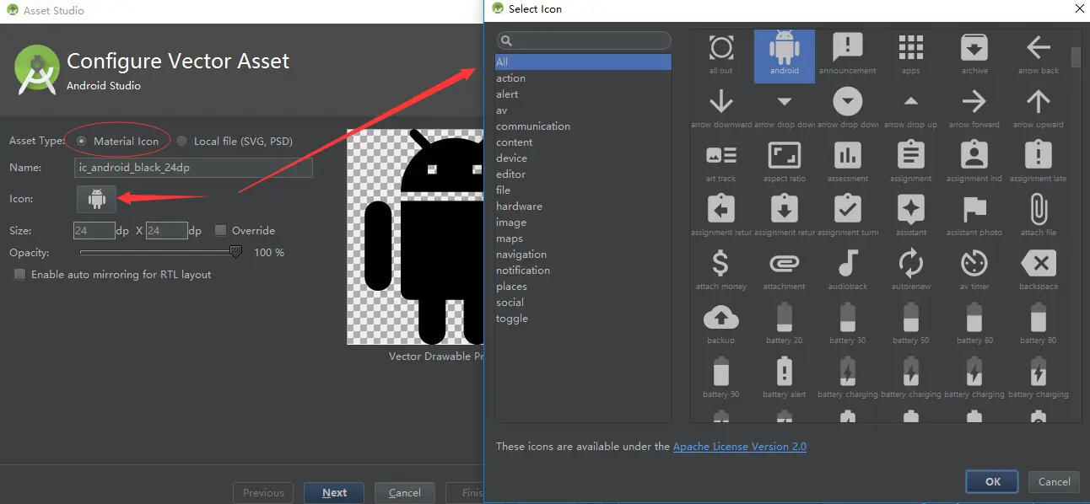
Task: Click the vector drawable preview image
Action: tap(415, 237)
